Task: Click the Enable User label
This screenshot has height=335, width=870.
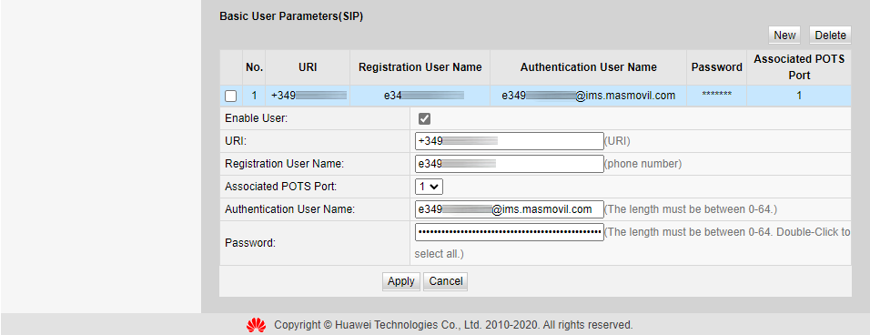Action: [257, 118]
